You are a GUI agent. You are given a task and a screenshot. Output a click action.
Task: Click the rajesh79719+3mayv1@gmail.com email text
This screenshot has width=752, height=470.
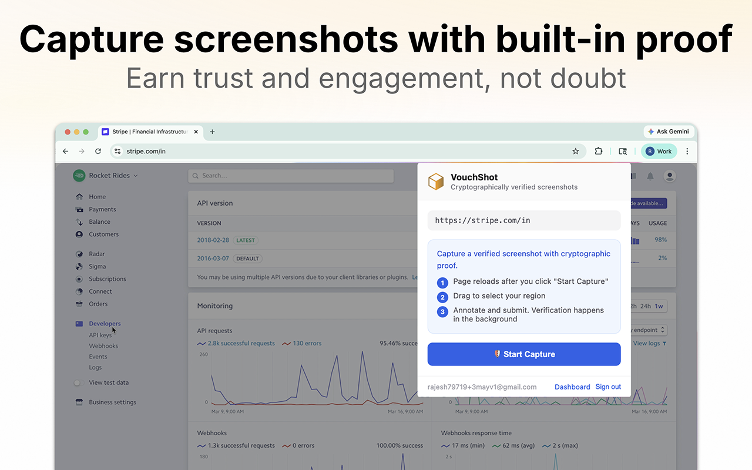coord(482,387)
